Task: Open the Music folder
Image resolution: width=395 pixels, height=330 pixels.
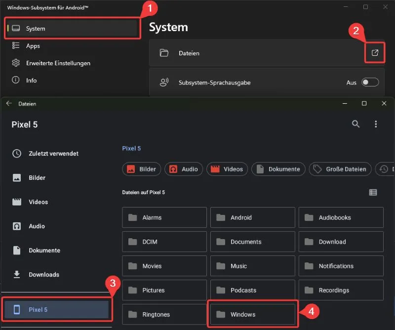Action: point(253,266)
